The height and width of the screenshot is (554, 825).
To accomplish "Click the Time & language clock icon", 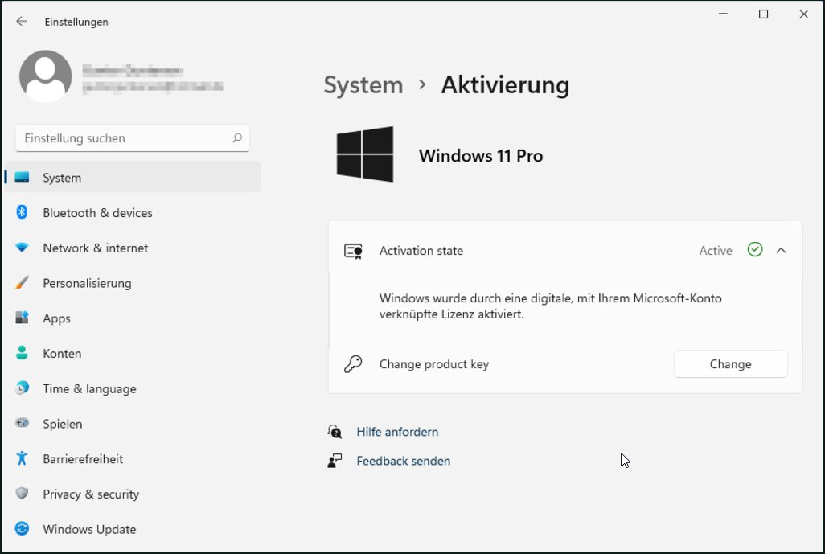I will click(22, 388).
